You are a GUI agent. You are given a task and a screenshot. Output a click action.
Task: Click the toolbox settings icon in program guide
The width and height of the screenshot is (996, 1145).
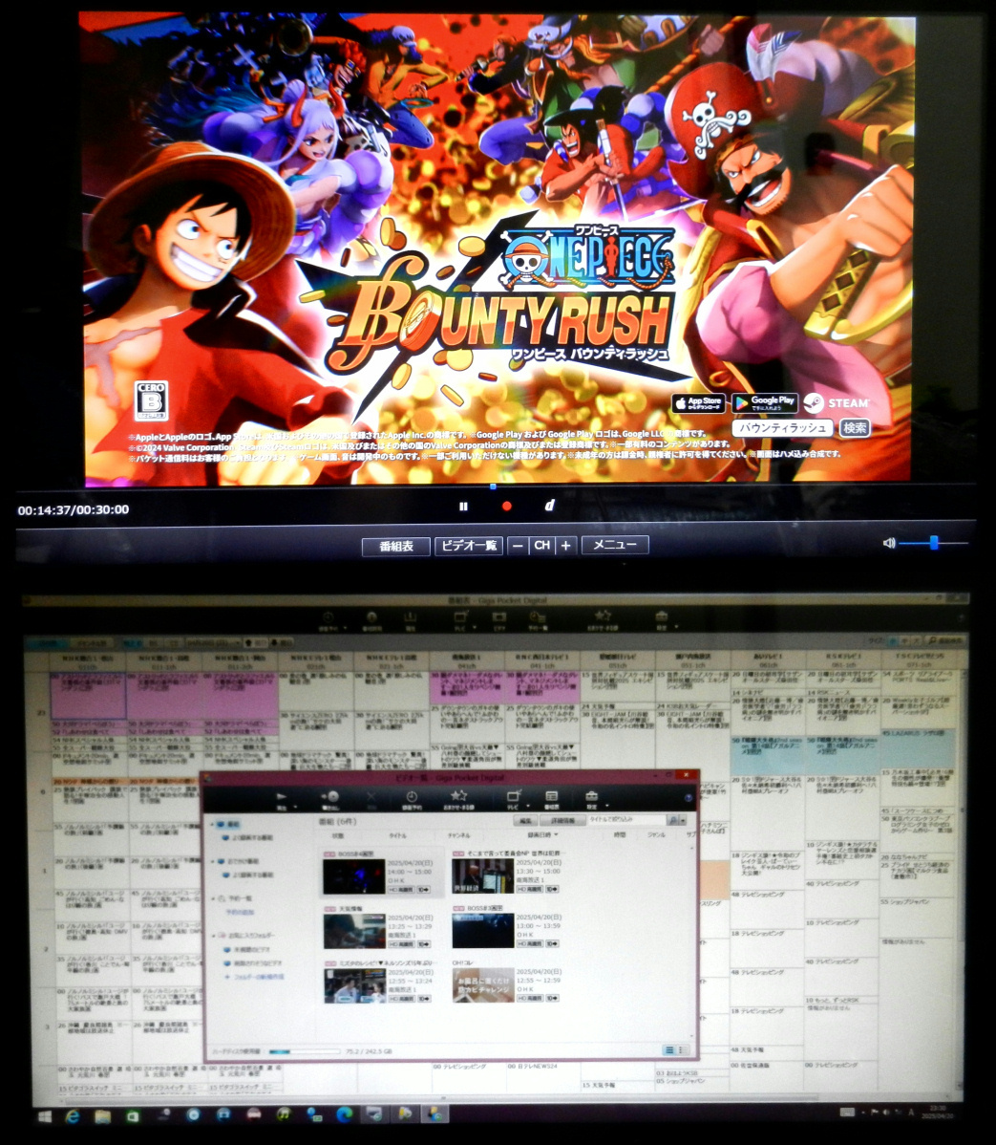click(661, 616)
